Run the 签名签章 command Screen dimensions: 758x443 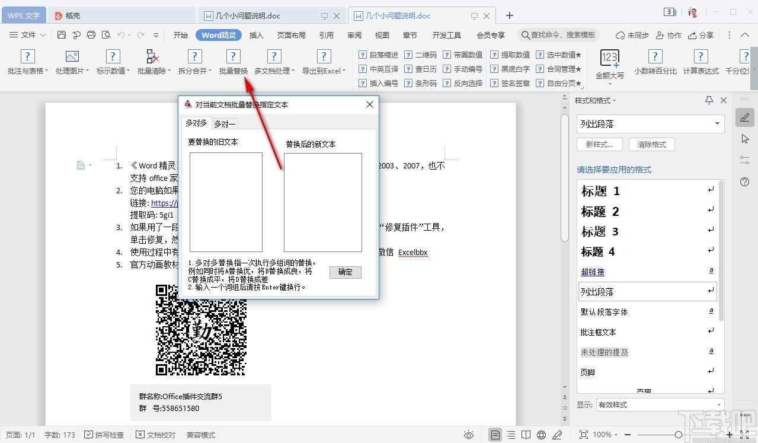coord(510,83)
